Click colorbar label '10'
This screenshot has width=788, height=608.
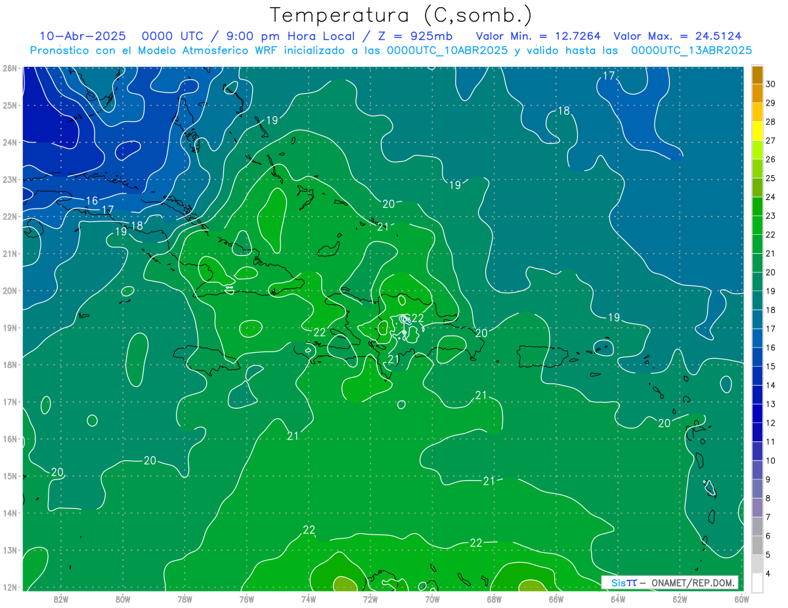click(x=771, y=460)
